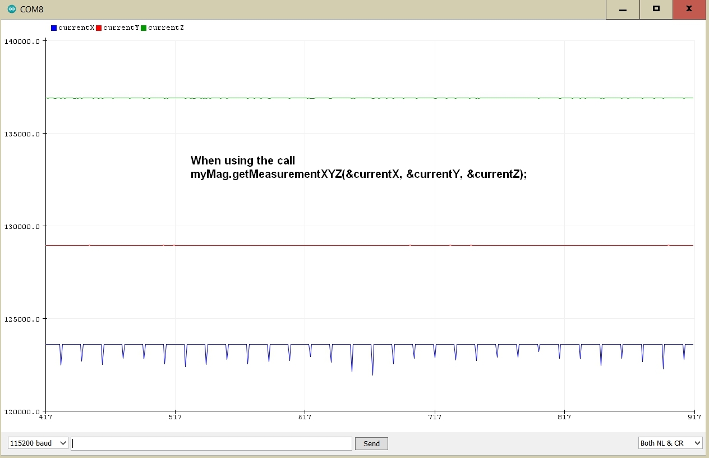The width and height of the screenshot is (709, 458).
Task: Select the green currentZ legend swatch
Action: click(142, 28)
